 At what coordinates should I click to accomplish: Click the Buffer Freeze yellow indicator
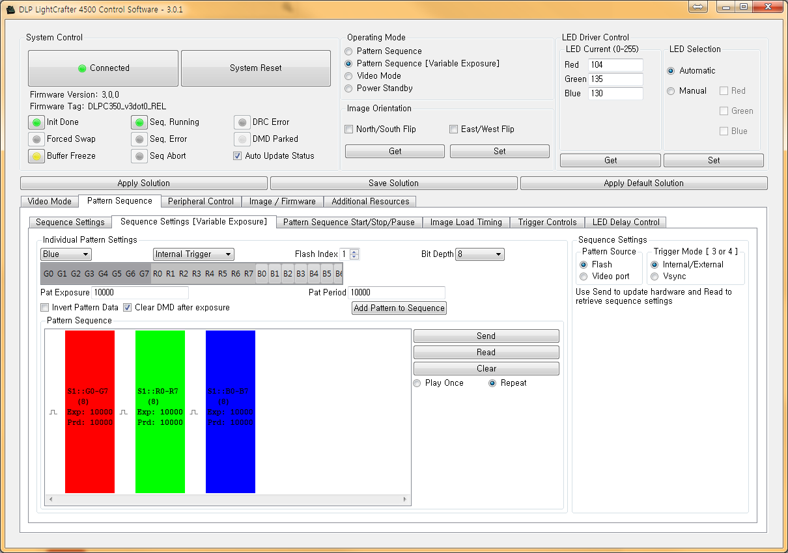[36, 156]
